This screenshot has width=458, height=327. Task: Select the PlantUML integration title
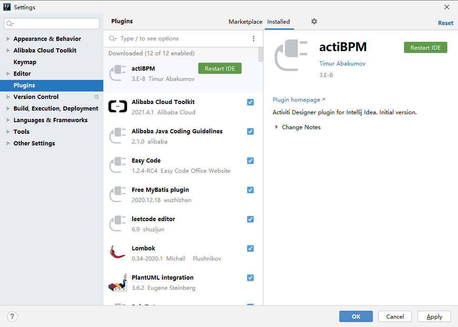[163, 278]
